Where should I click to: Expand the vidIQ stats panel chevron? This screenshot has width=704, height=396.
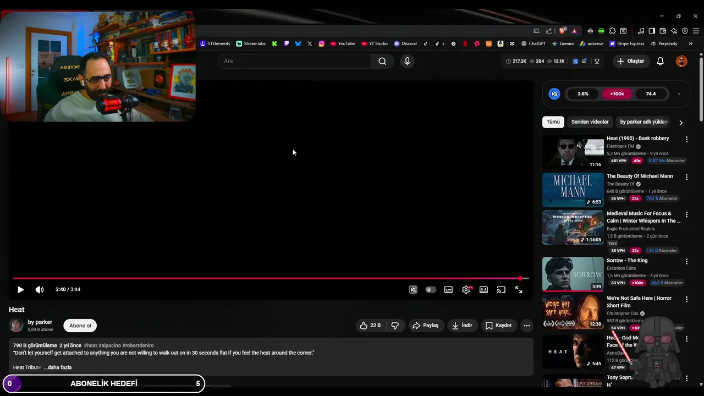coord(679,94)
